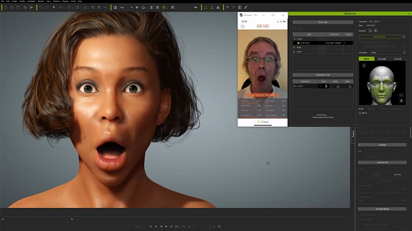This screenshot has width=412, height=231.
Task: Select the Move object tool
Action: coord(61,7)
